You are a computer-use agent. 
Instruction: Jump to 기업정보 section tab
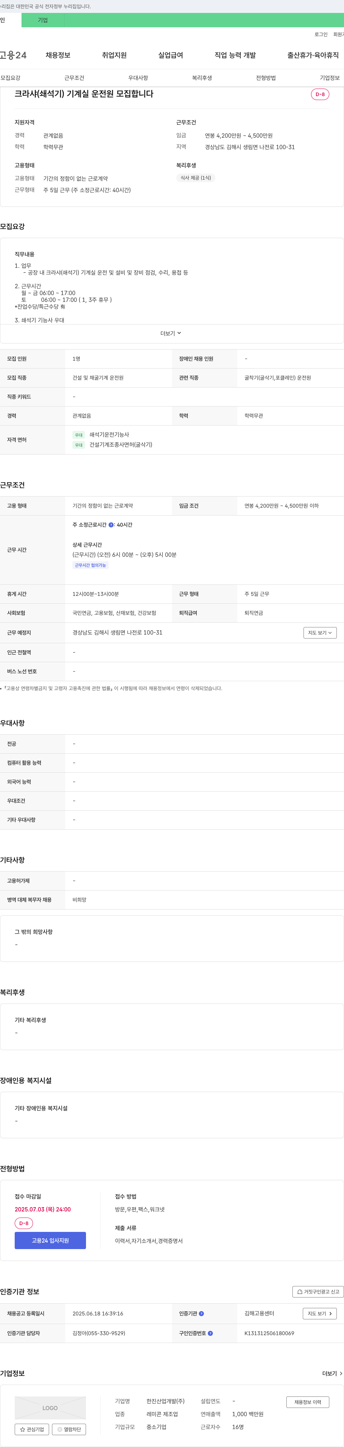coord(330,78)
